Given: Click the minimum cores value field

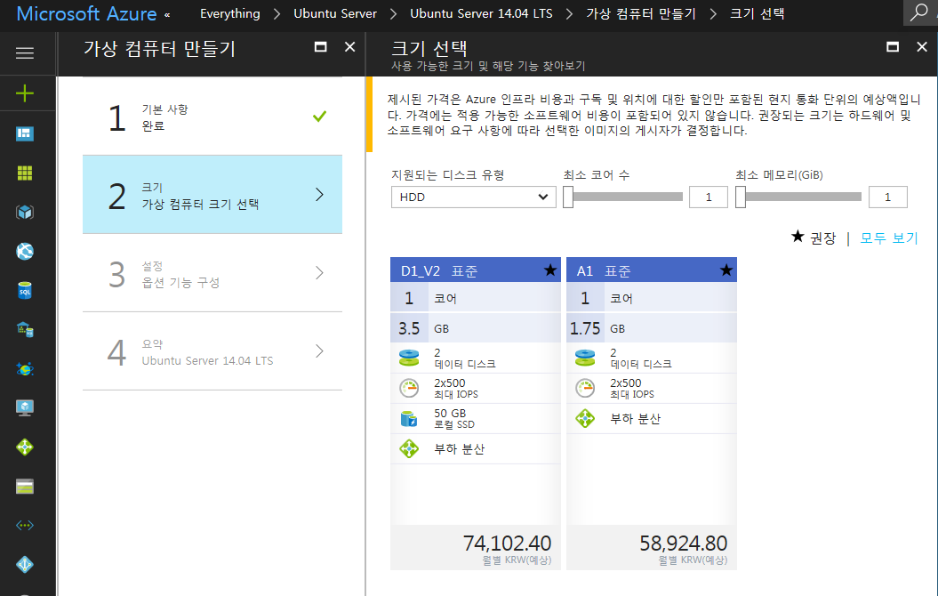Looking at the screenshot, I should pos(709,197).
